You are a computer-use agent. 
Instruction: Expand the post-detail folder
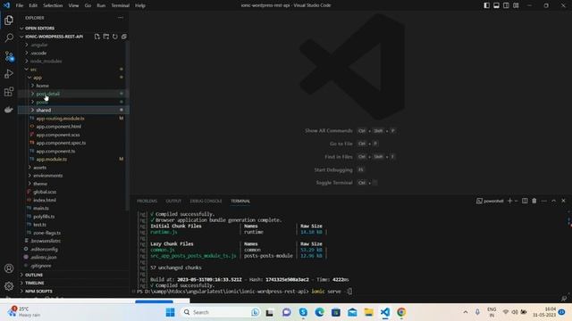[x=73, y=94]
